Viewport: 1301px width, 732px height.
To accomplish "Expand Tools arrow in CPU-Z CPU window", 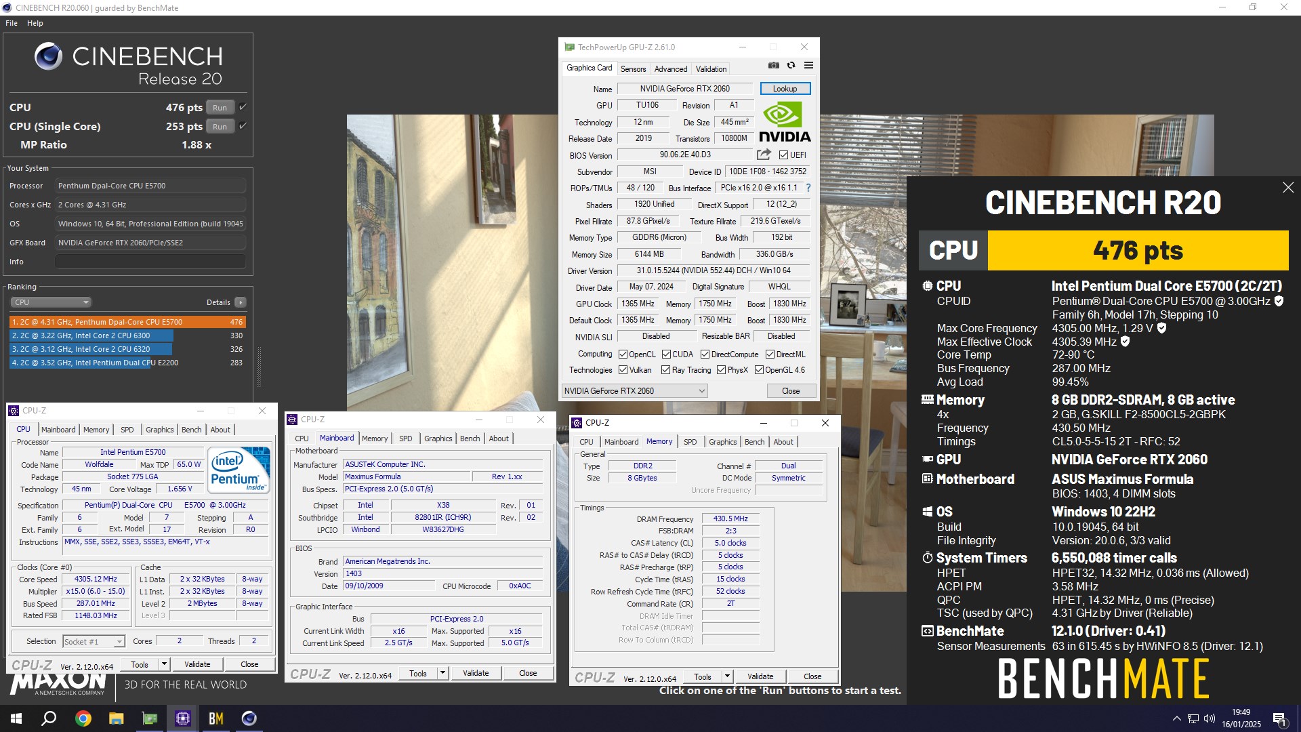I will point(164,664).
